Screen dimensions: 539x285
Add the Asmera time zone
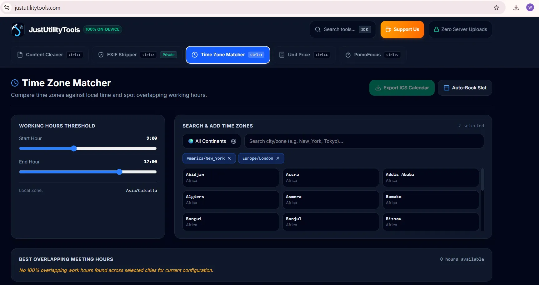tap(331, 200)
